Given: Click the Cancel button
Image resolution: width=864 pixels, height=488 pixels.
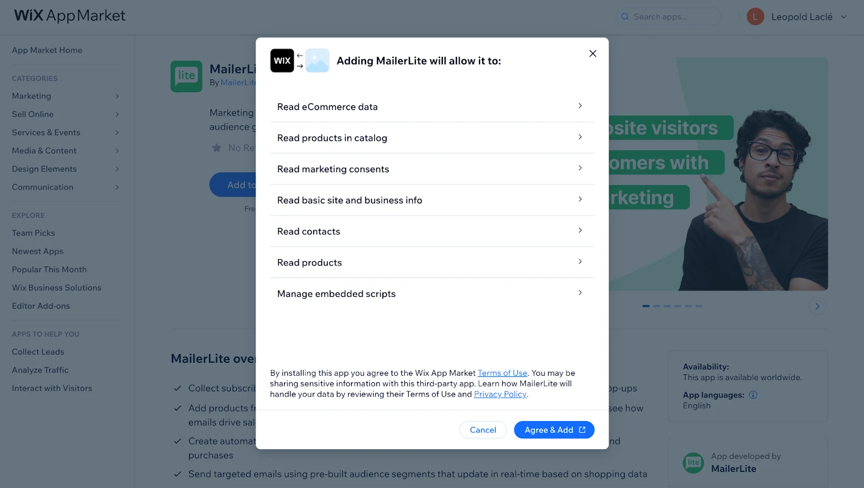Looking at the screenshot, I should [x=483, y=430].
